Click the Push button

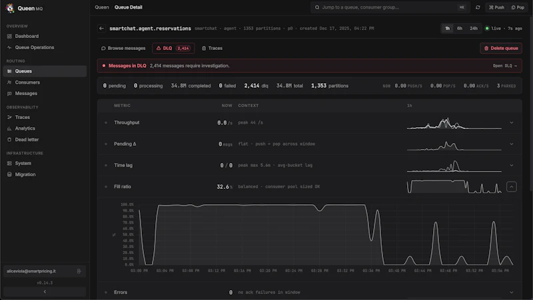coord(496,7)
